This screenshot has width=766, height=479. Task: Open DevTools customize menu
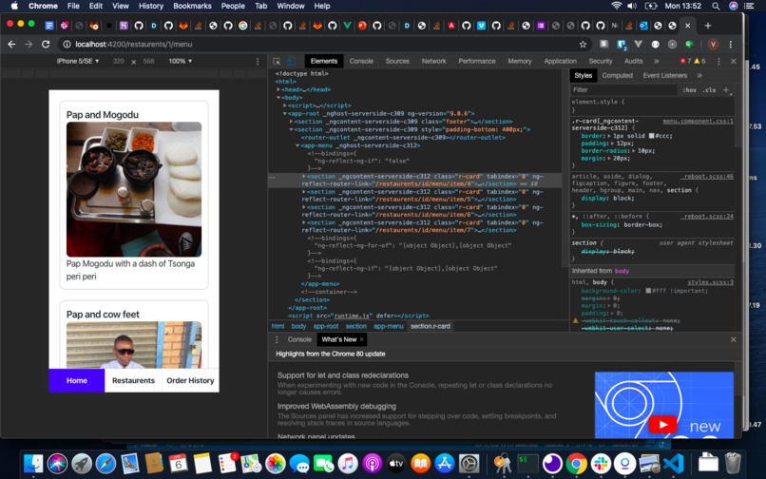(718, 61)
